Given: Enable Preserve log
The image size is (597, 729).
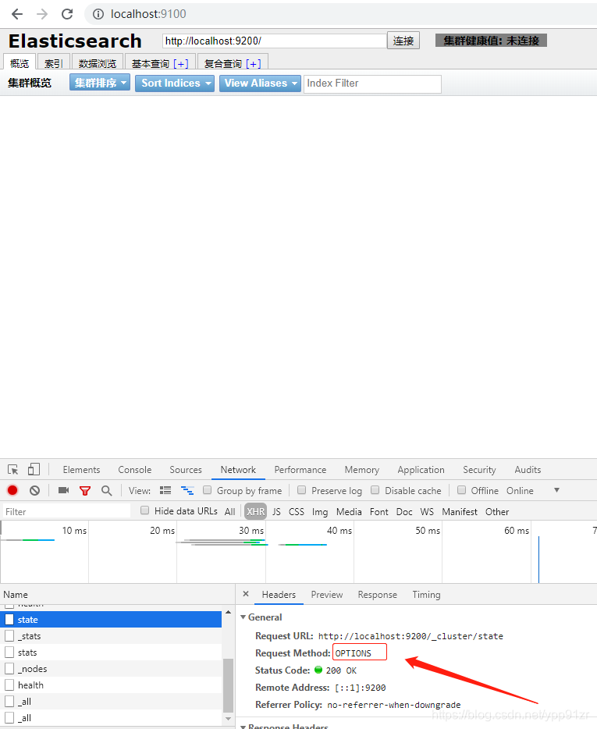Looking at the screenshot, I should [x=302, y=490].
